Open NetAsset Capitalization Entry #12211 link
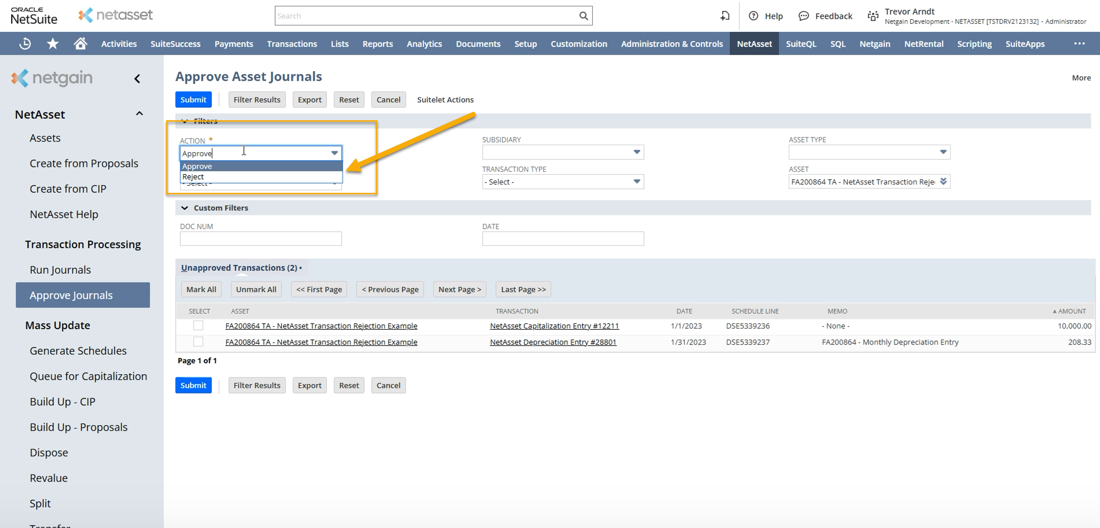 [x=554, y=326]
